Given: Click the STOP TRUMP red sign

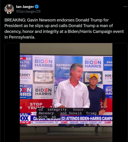Looking at the screenshot, I should 36,106.
